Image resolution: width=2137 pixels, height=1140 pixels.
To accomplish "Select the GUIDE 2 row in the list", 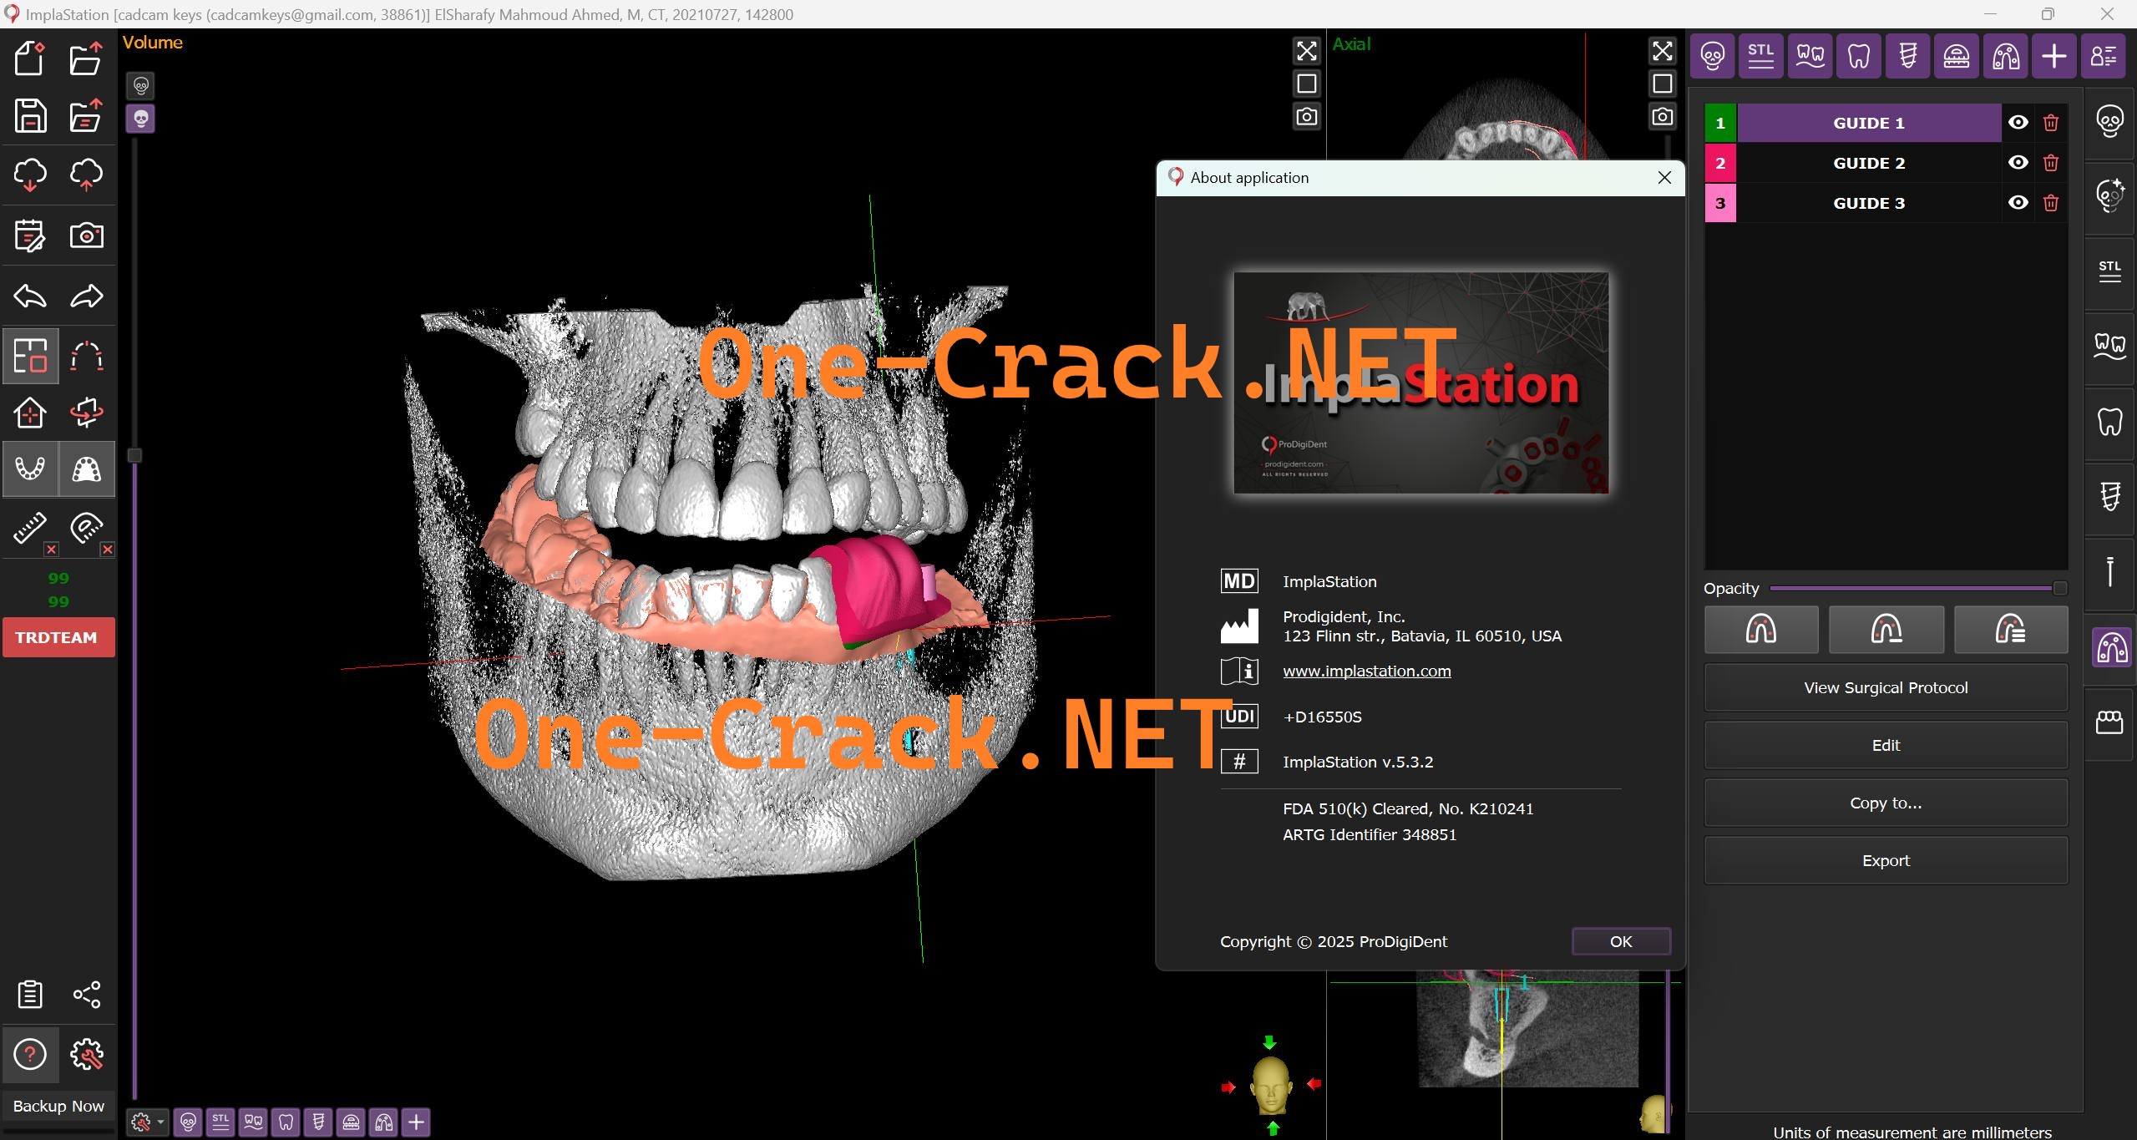I will click(x=1867, y=162).
